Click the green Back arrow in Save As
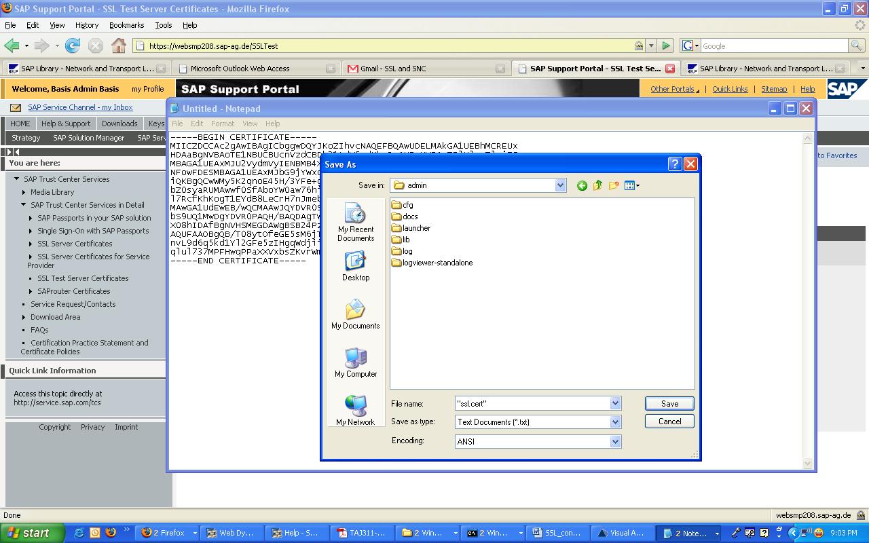Viewport: 869px width, 543px height. tap(581, 185)
